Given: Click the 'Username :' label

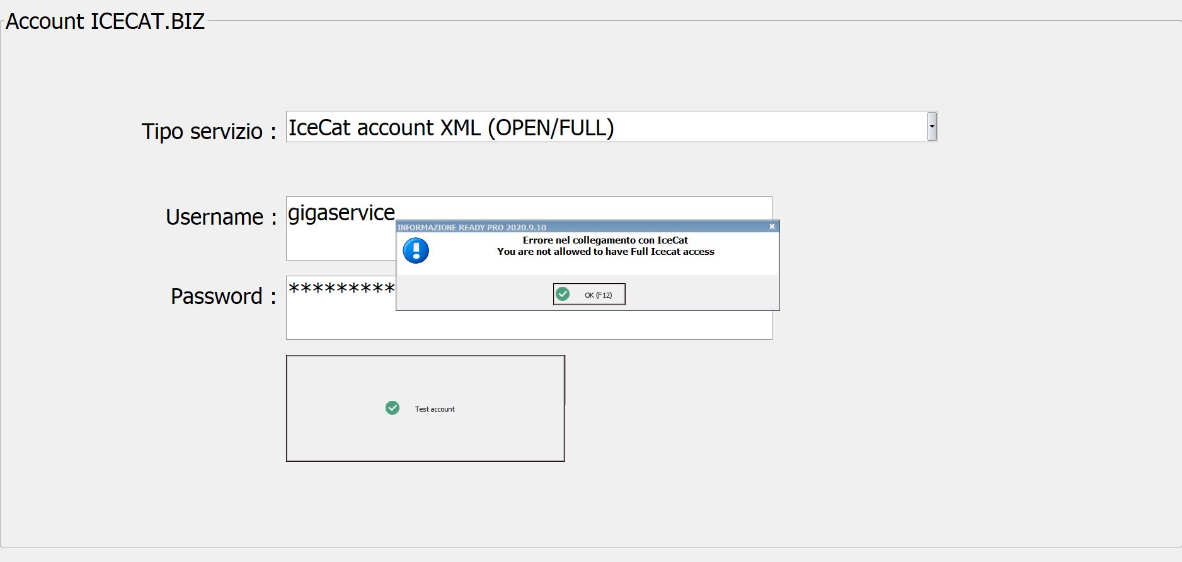Looking at the screenshot, I should [221, 216].
